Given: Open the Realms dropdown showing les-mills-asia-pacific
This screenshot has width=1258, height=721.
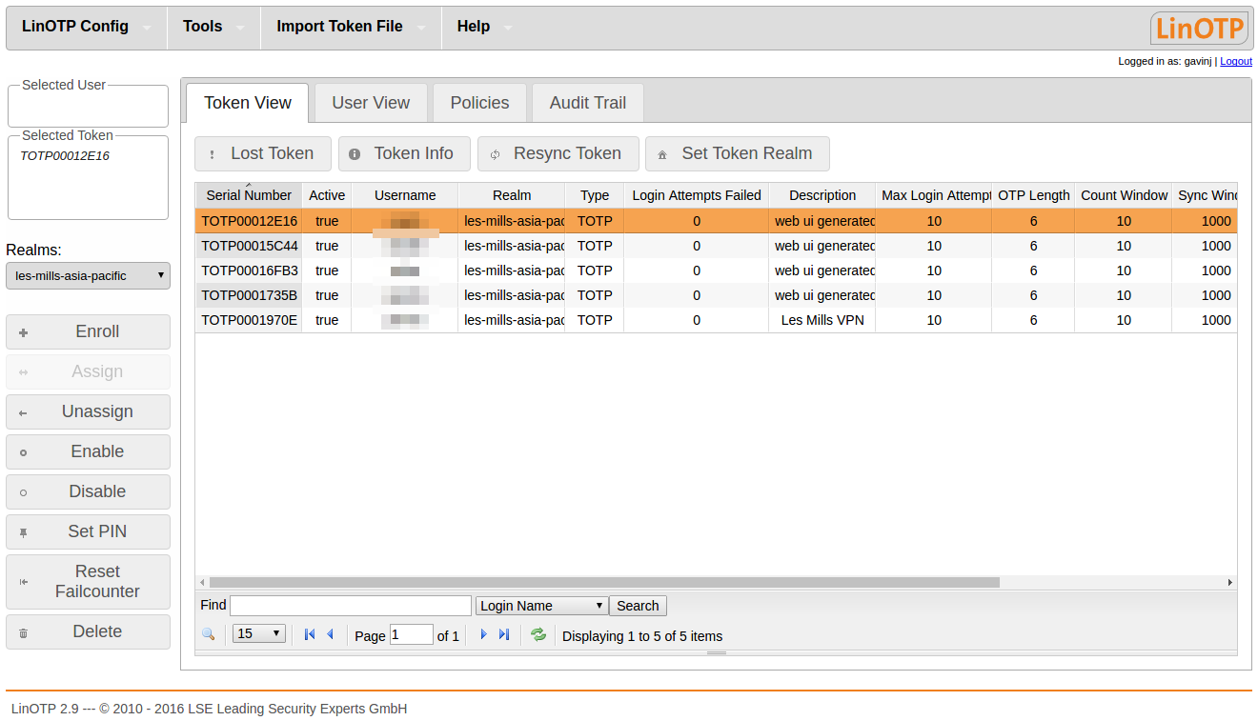Looking at the screenshot, I should [88, 275].
